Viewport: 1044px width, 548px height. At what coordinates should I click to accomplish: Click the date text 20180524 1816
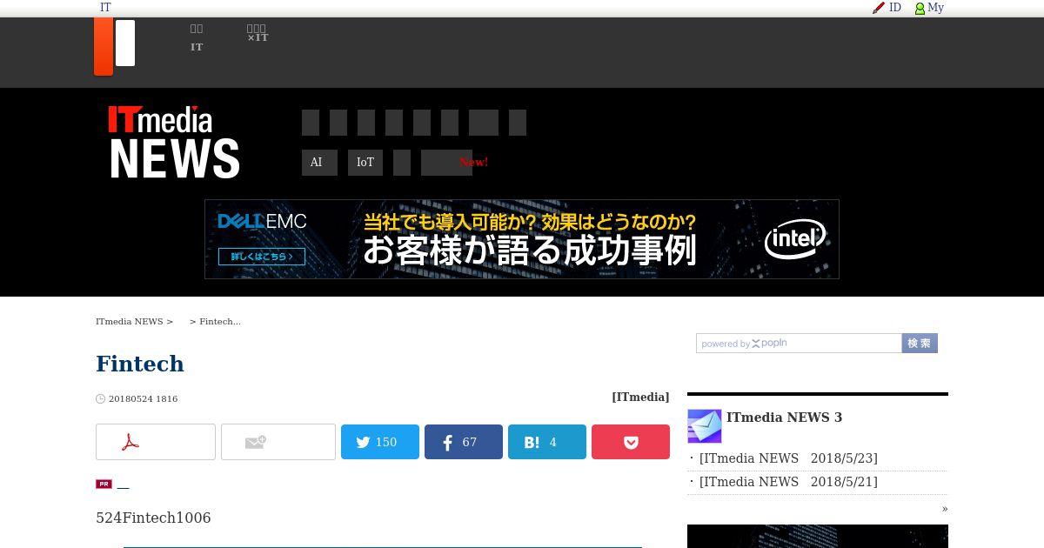point(144,399)
